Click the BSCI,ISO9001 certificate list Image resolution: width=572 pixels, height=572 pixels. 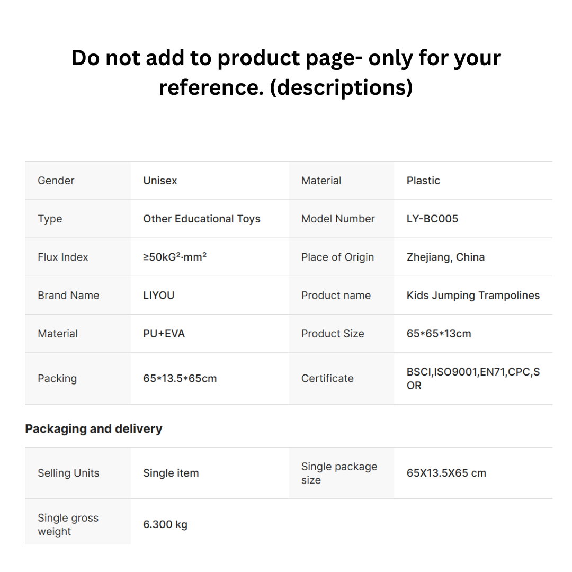(x=473, y=378)
